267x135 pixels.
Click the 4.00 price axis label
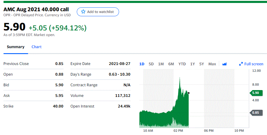point(255,100)
